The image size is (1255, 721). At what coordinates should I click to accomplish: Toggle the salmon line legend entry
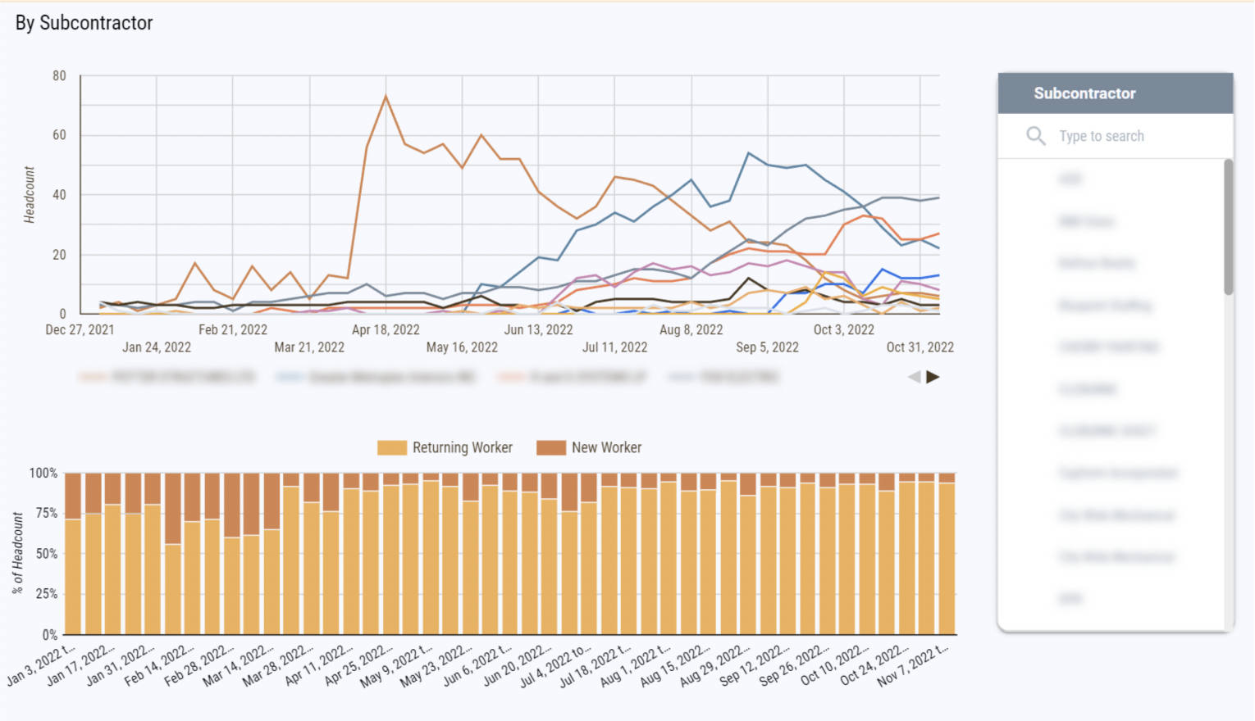point(573,377)
